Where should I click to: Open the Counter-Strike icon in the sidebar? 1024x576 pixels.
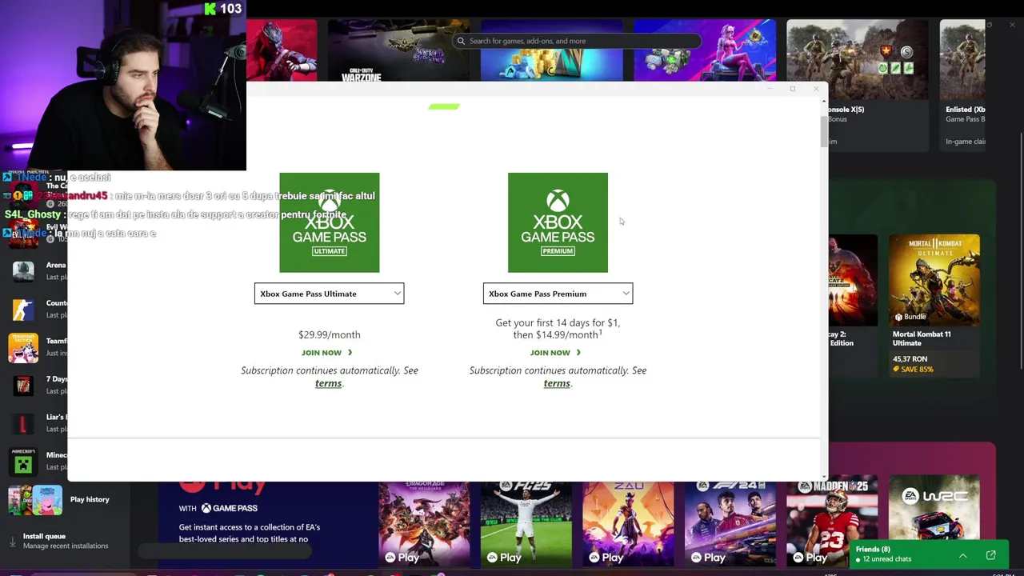tap(23, 310)
